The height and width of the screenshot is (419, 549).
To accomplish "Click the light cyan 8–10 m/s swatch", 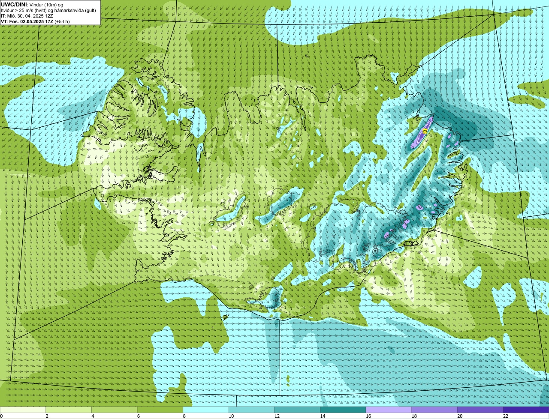I will point(206,410).
